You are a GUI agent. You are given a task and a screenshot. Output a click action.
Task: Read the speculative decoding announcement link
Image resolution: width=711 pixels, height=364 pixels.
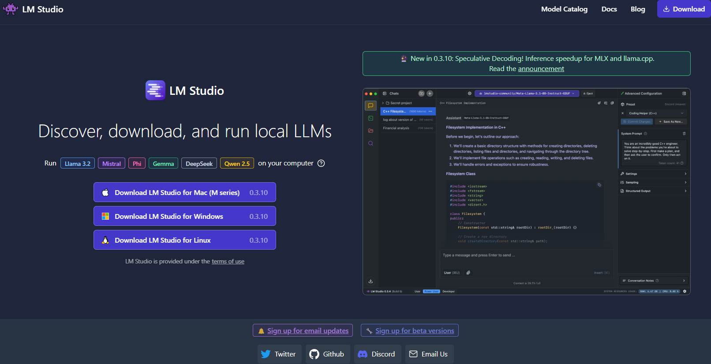[541, 69]
